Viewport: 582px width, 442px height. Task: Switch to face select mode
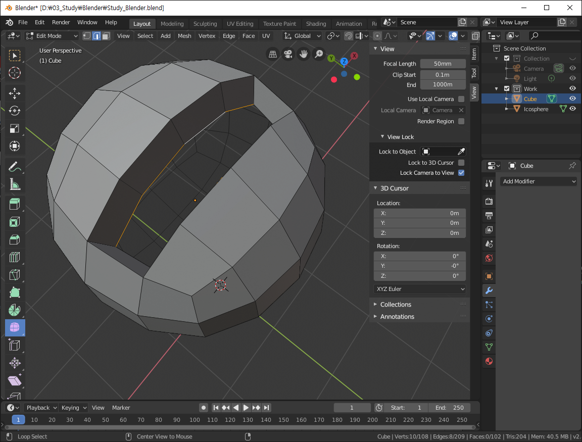click(106, 36)
